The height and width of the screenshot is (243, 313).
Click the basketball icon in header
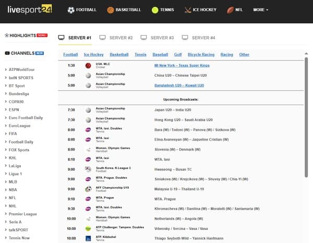(x=111, y=10)
